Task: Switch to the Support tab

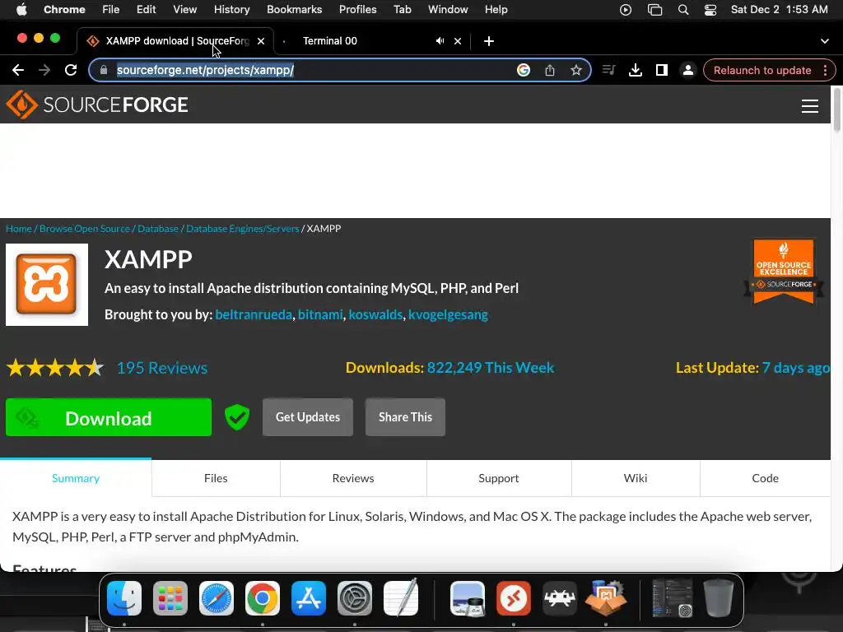Action: click(498, 478)
